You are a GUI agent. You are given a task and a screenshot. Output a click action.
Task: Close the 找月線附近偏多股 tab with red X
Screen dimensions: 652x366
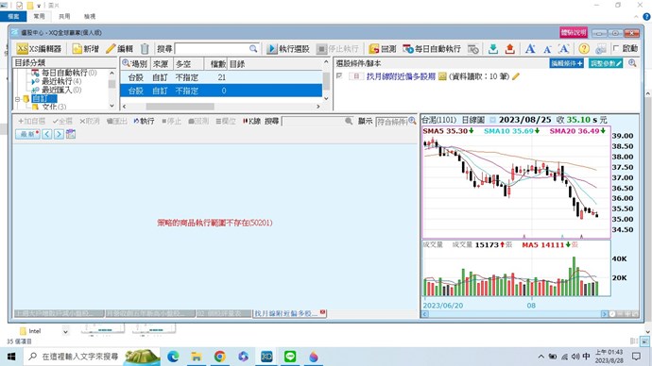click(322, 312)
